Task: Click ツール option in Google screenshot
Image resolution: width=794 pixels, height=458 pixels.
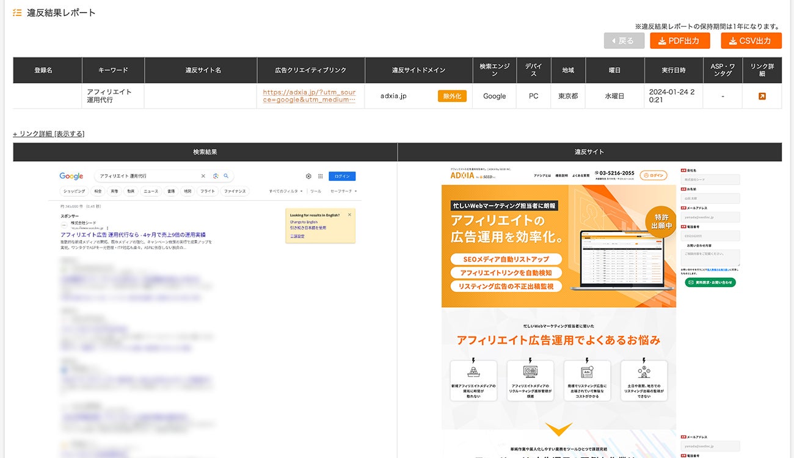Action: pyautogui.click(x=315, y=191)
